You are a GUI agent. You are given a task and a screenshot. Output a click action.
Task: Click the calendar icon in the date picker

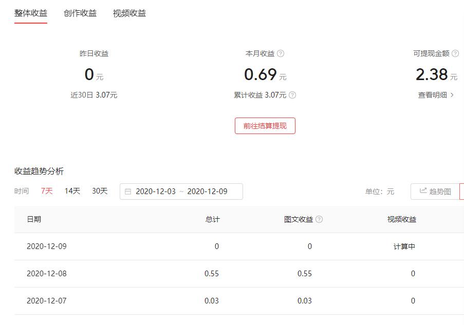[x=127, y=191]
